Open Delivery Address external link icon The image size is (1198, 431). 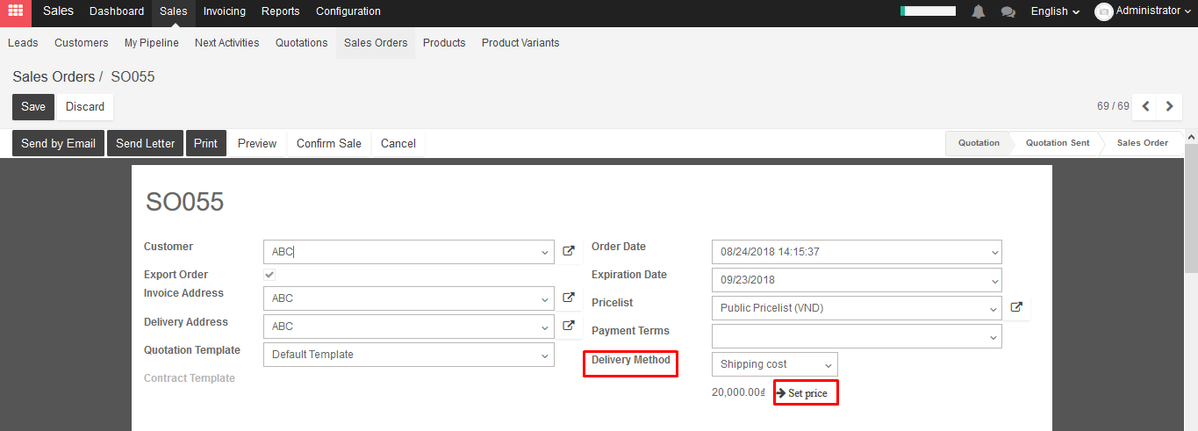[569, 326]
